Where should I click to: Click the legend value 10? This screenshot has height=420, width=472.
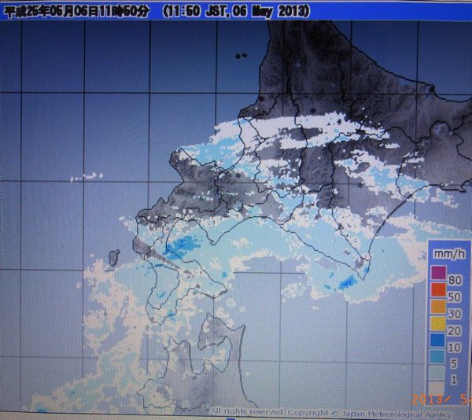(455, 348)
